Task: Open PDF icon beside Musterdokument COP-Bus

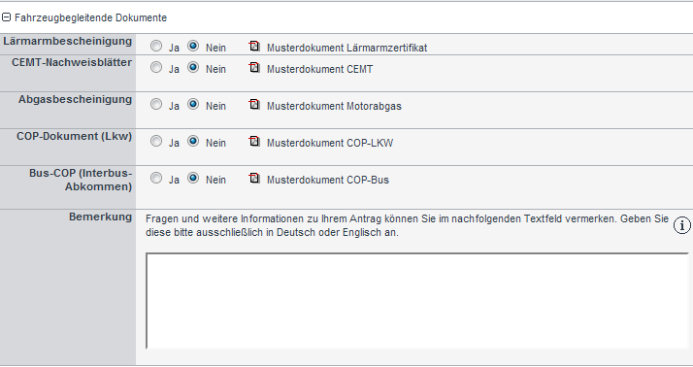Action: pos(254,179)
